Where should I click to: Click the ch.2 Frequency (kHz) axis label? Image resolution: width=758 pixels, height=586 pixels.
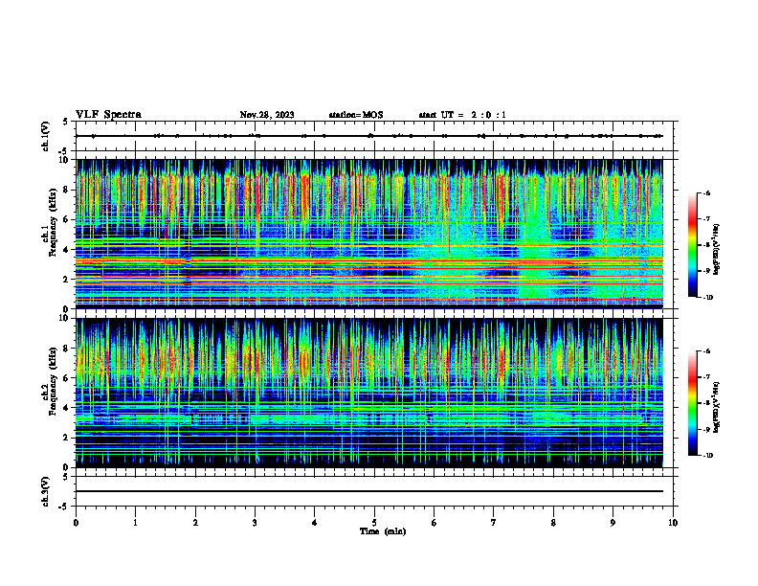(x=51, y=381)
